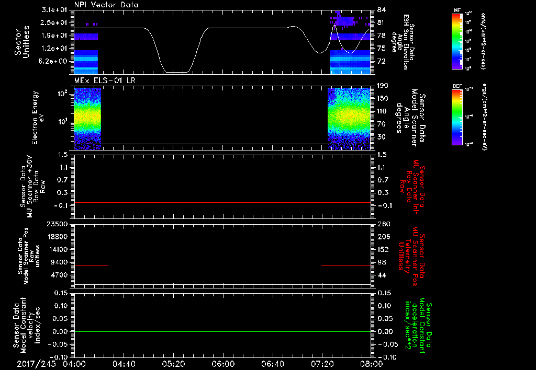Click the 206 telemetry position tick
This screenshot has height=370, width=536.
(384, 237)
